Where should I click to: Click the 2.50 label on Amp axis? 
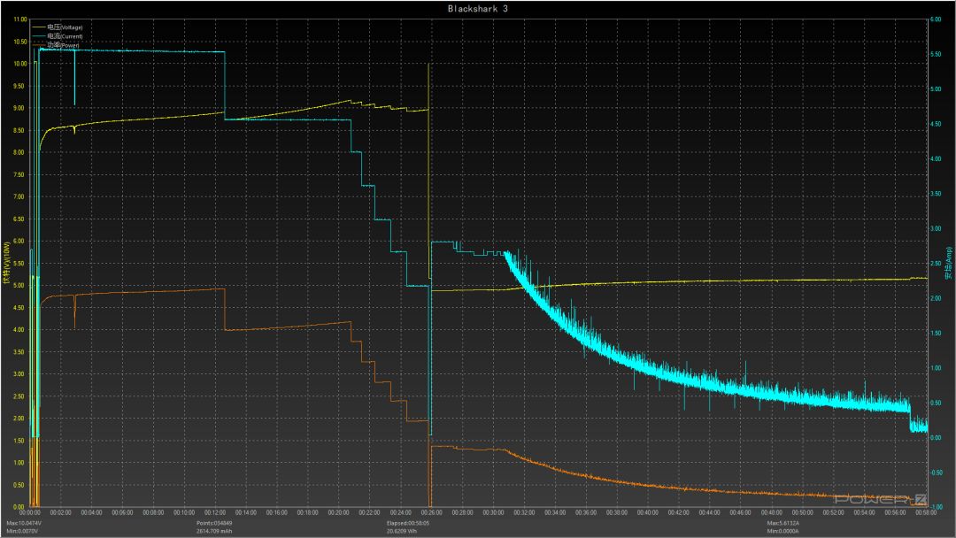pyautogui.click(x=936, y=264)
